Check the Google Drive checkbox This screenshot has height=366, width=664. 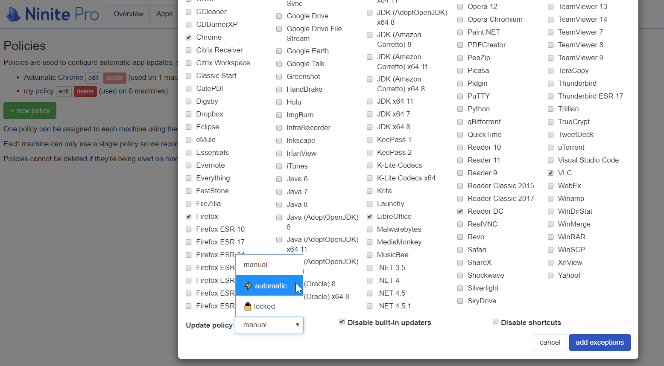[279, 16]
